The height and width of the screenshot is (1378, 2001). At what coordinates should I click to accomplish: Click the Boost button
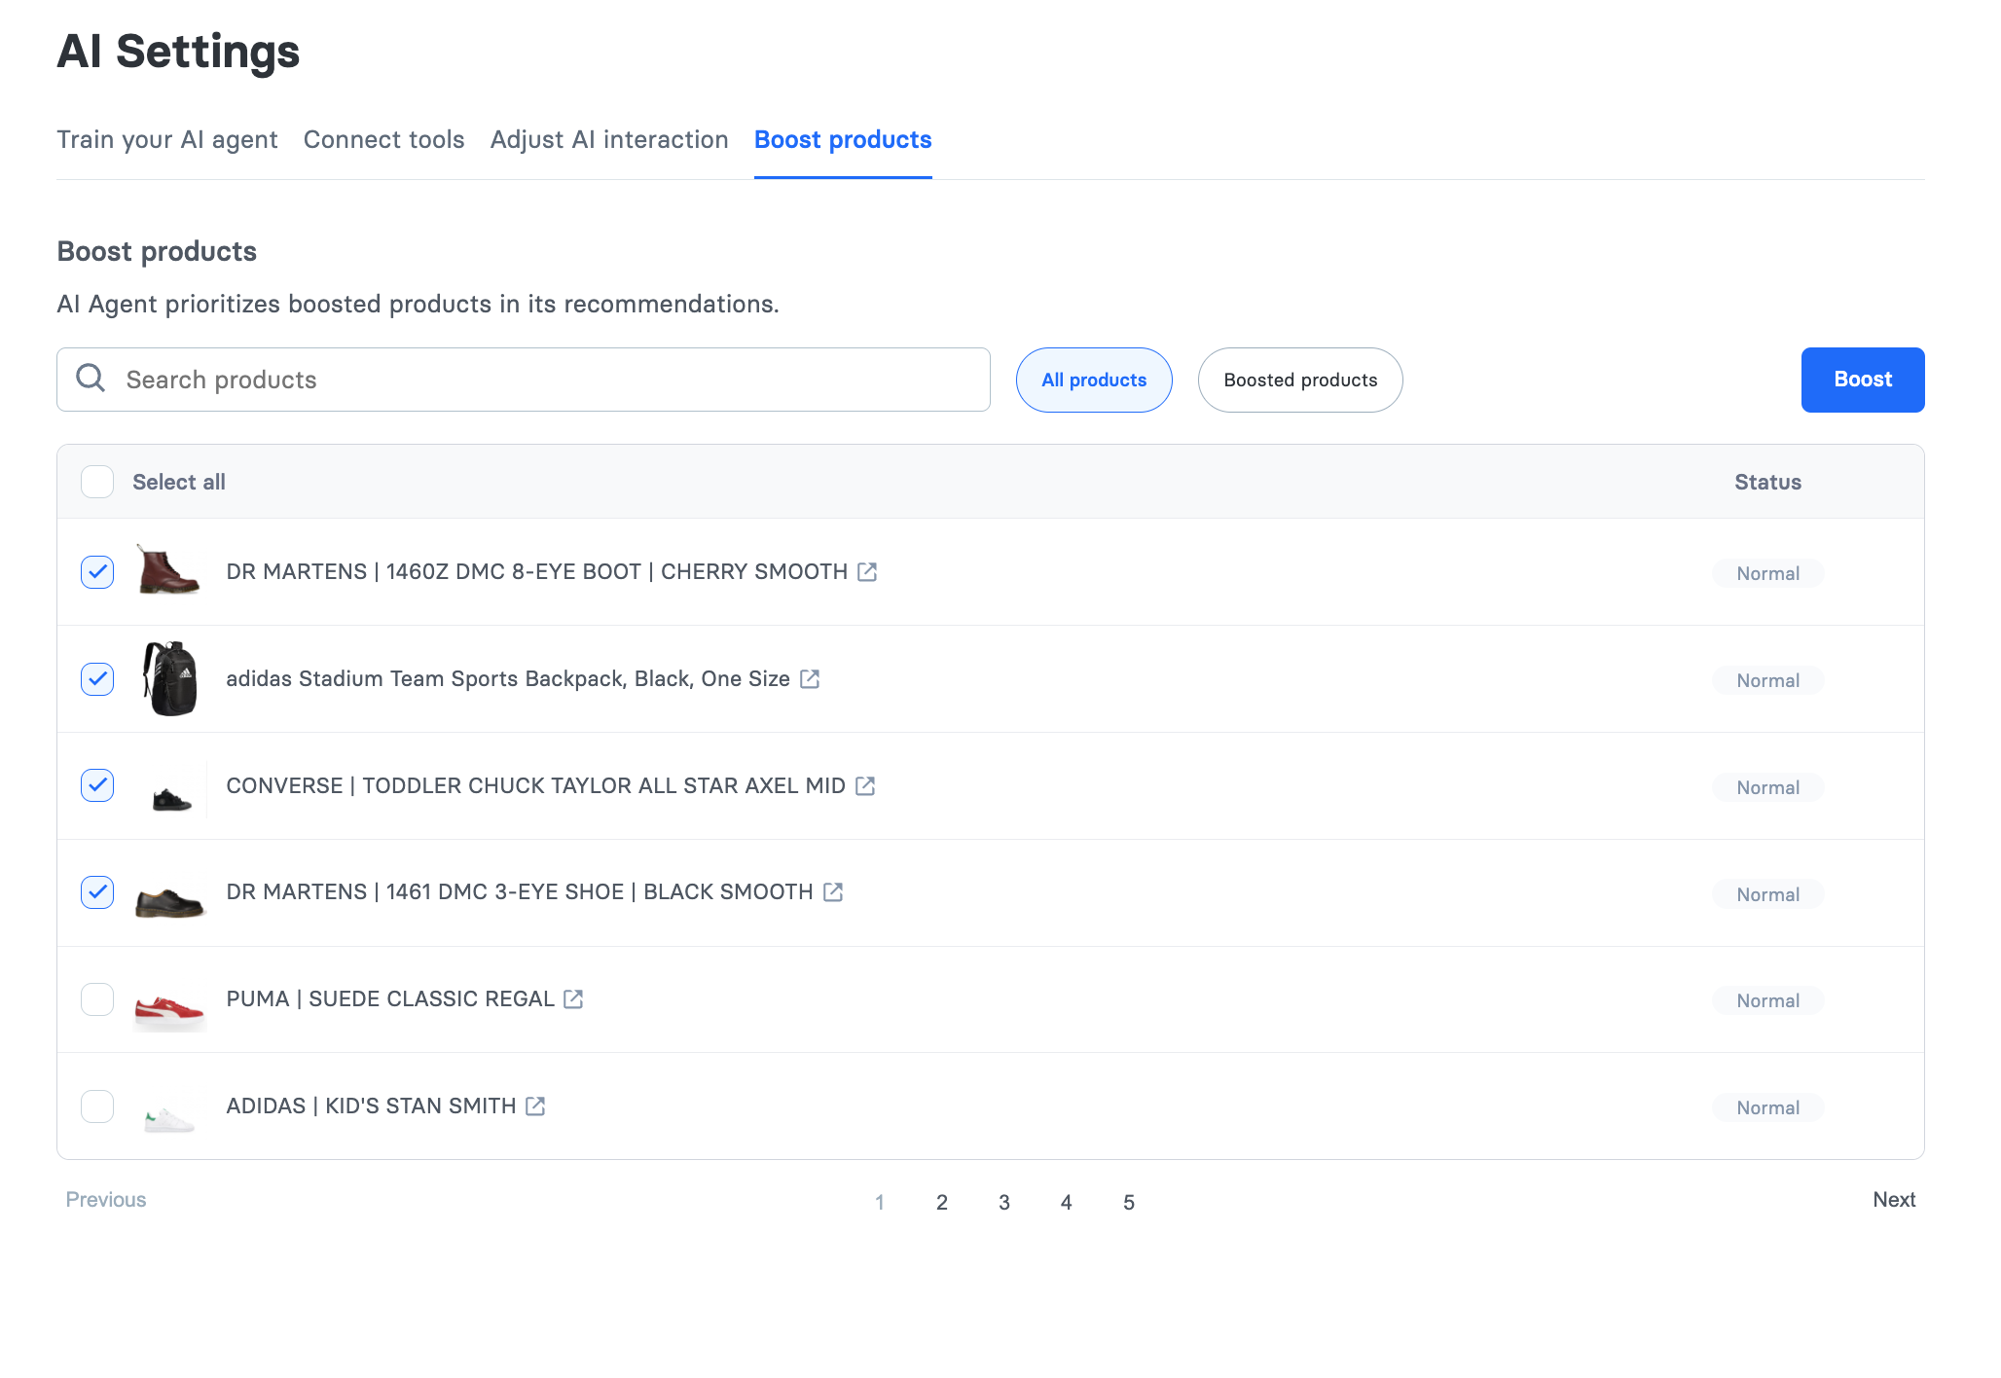point(1862,380)
